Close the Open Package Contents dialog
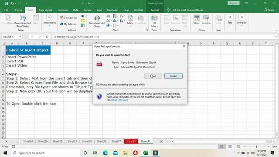The height and width of the screenshot is (157, 279). 184,46
